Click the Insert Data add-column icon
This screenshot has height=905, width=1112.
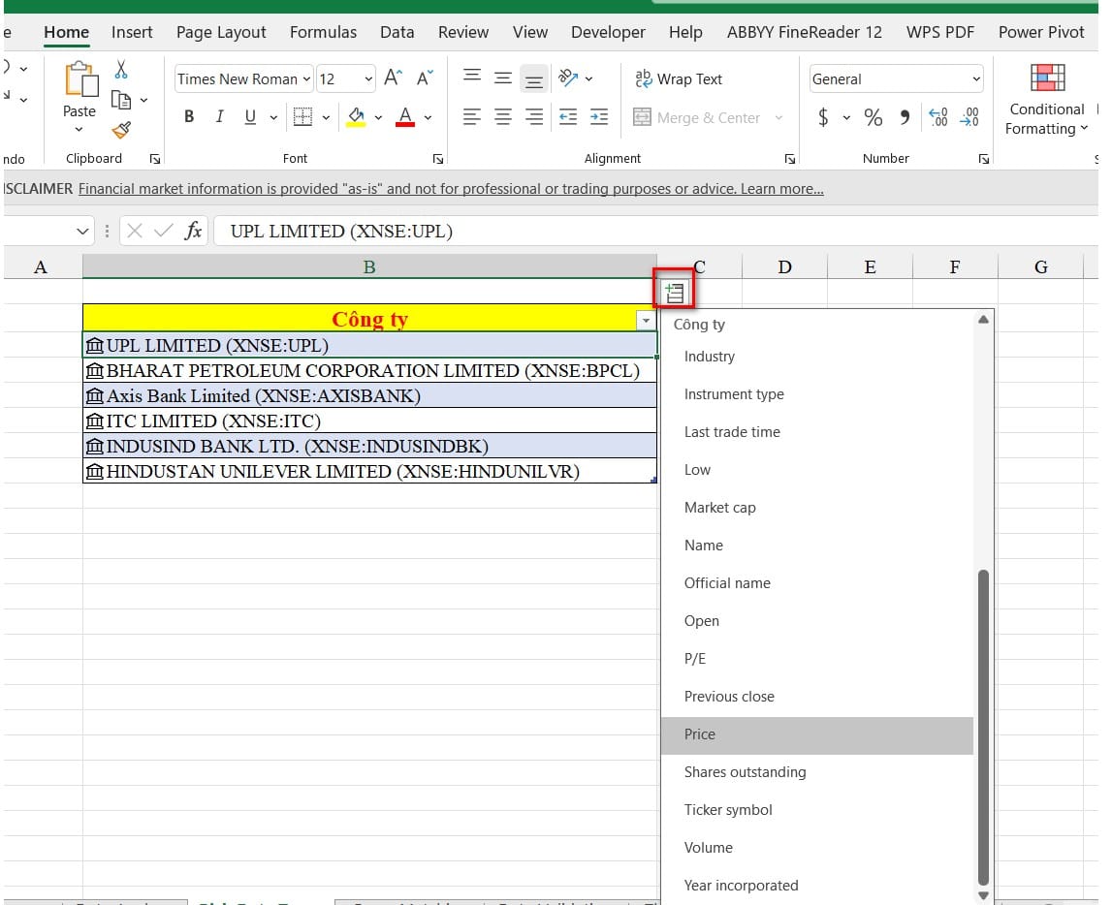click(674, 292)
